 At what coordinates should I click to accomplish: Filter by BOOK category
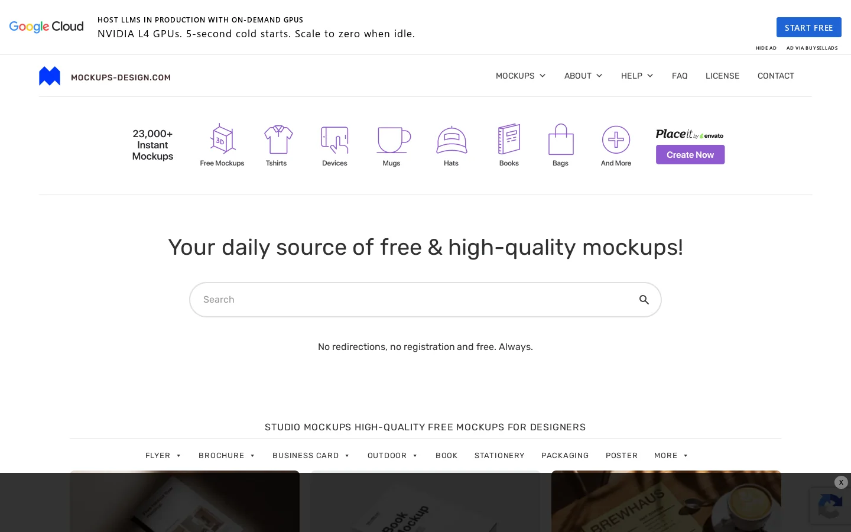447,455
